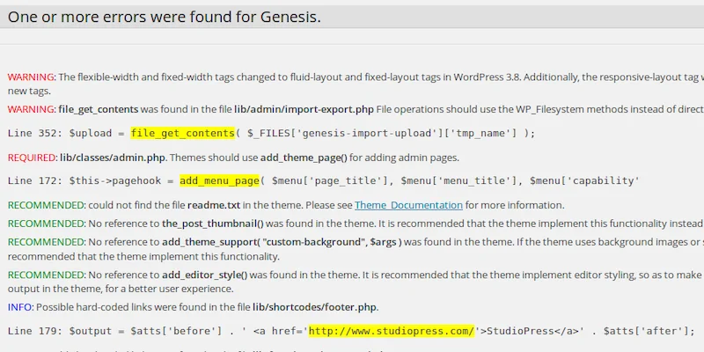Open the Theme_Documentation link
The image size is (704, 352).
(408, 205)
